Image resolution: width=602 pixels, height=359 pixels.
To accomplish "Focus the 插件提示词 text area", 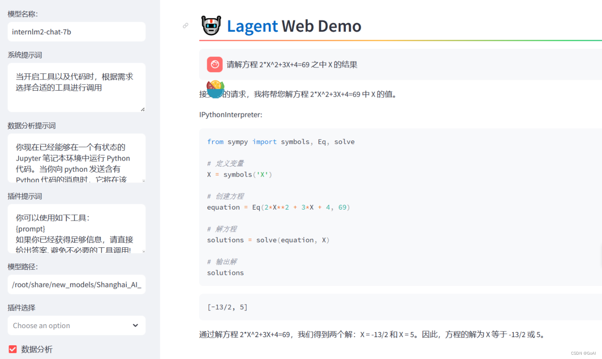I will [77, 228].
